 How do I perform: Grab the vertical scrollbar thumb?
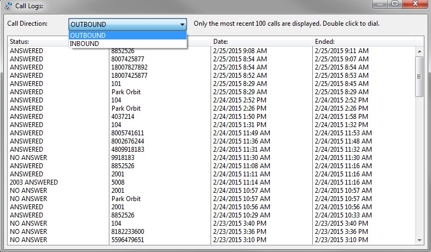click(x=420, y=77)
